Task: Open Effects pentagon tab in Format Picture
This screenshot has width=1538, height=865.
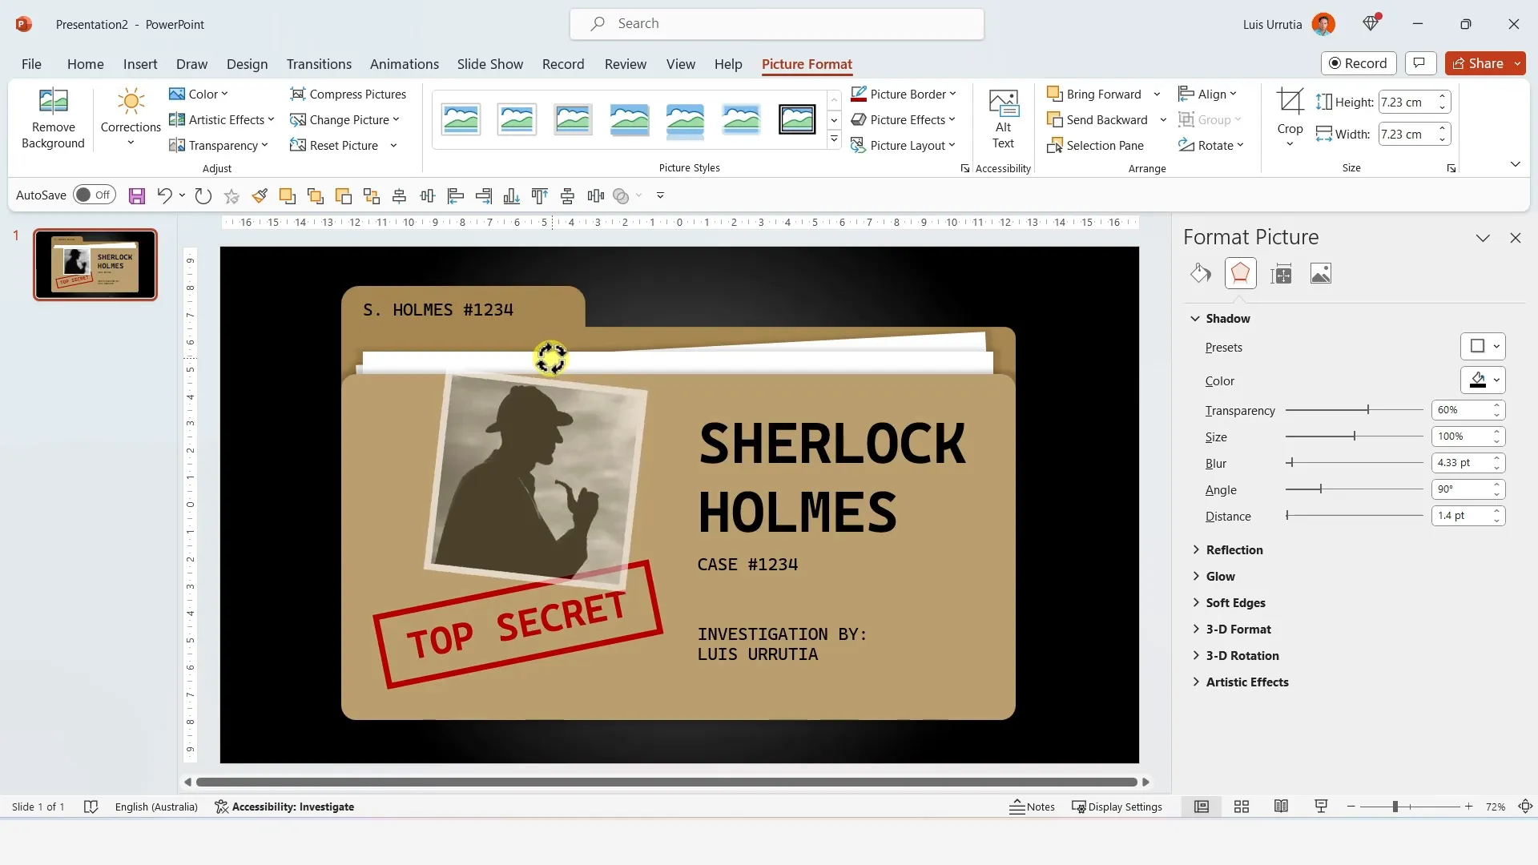Action: tap(1240, 274)
